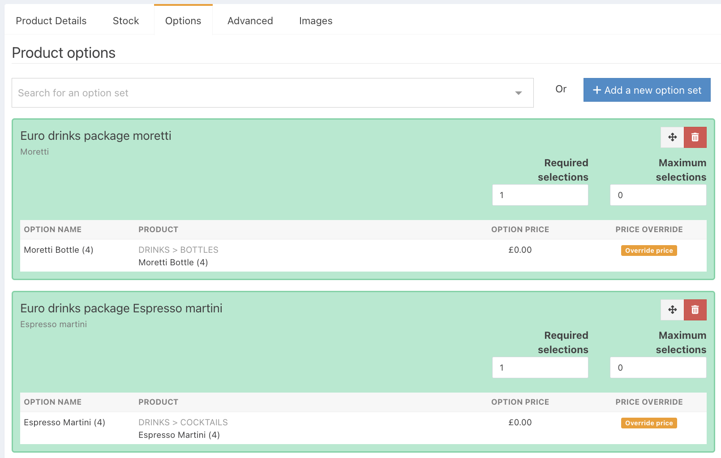Edit Required selections for Espresso martini package
Image resolution: width=721 pixels, height=458 pixels.
coord(540,368)
